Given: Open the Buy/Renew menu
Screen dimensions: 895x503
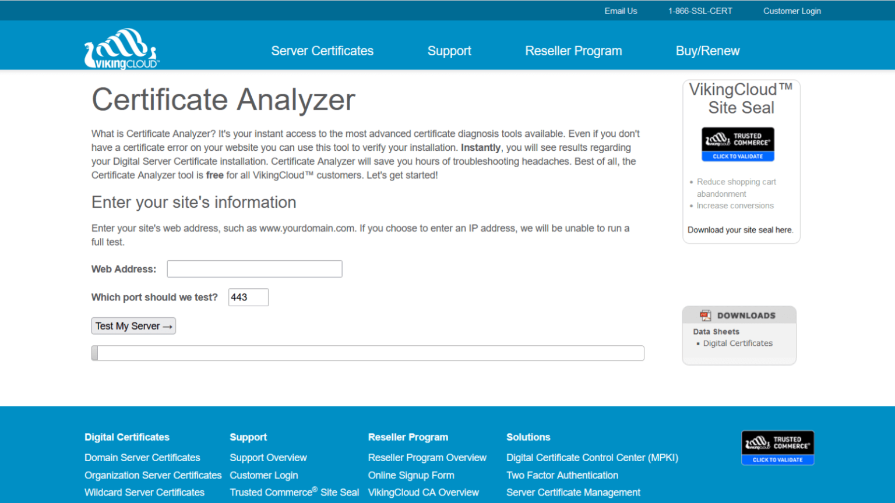Looking at the screenshot, I should [x=707, y=51].
